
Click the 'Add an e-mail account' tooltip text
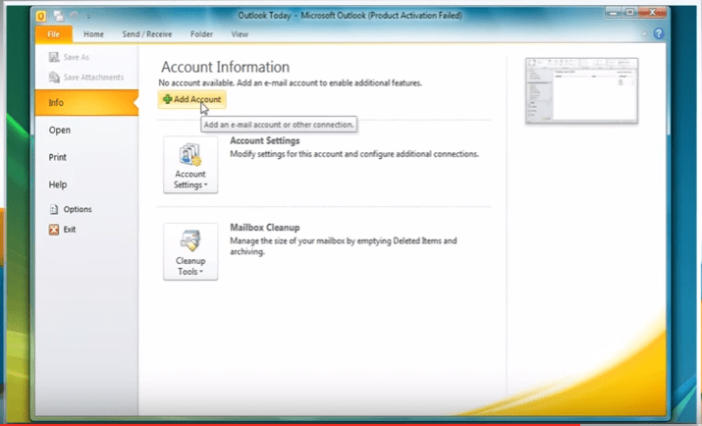pos(279,125)
